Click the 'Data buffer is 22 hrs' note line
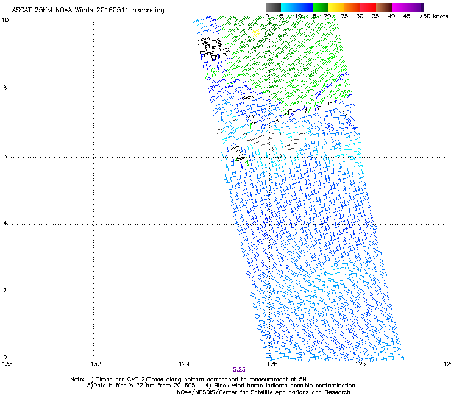 221,386
